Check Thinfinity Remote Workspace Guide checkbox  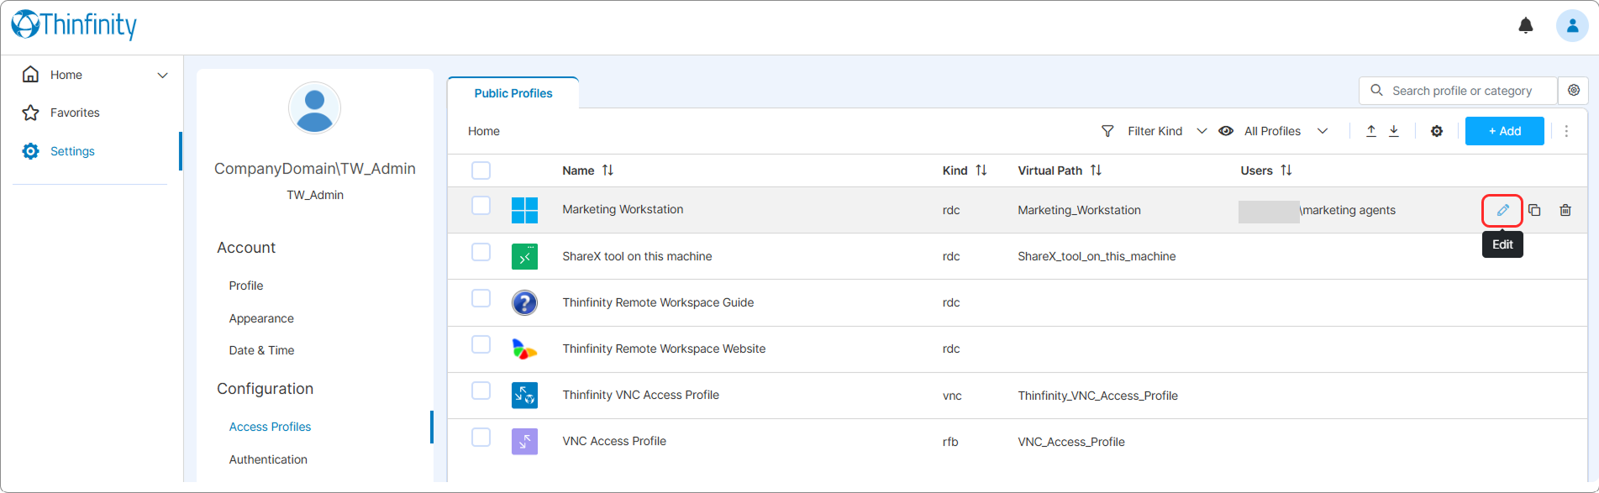tap(481, 298)
